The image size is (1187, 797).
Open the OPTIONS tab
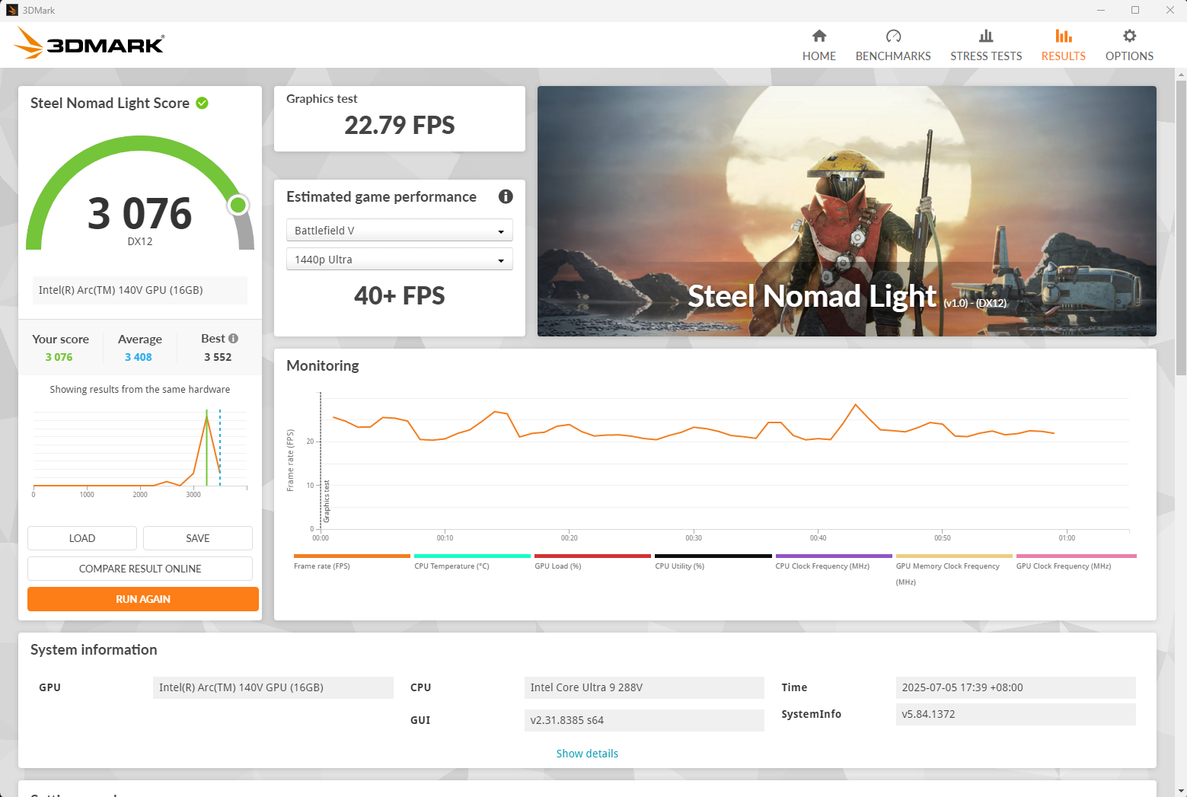click(1129, 46)
